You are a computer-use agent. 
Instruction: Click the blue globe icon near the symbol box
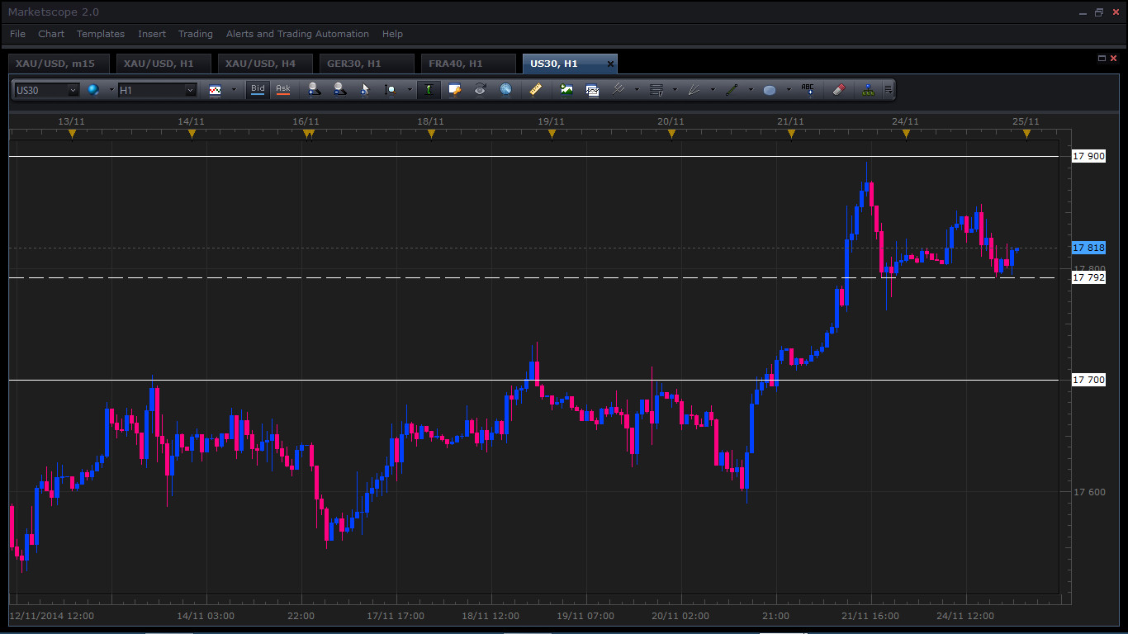[x=93, y=89]
